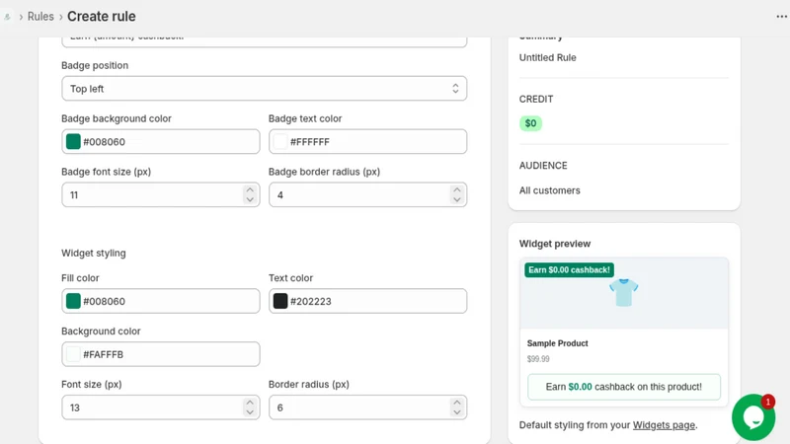Edit the Badge background color hex field

coord(161,141)
